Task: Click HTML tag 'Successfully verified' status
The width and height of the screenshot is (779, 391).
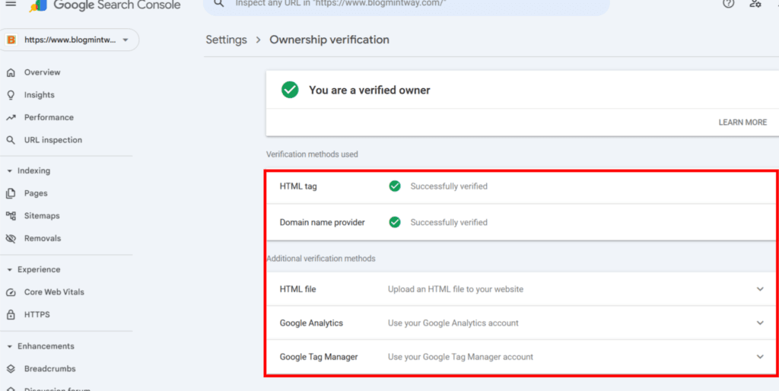Action: pos(449,186)
